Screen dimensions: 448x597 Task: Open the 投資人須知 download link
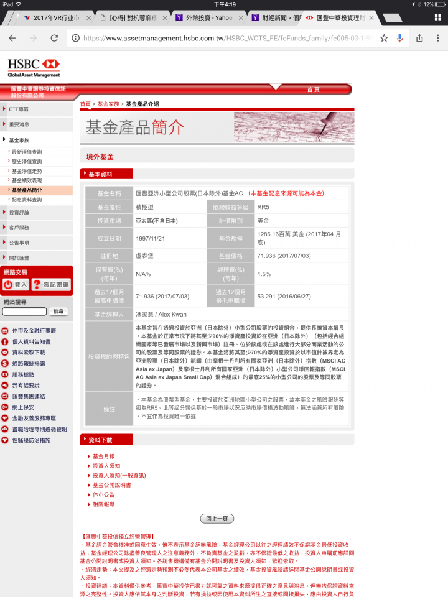[x=106, y=466]
